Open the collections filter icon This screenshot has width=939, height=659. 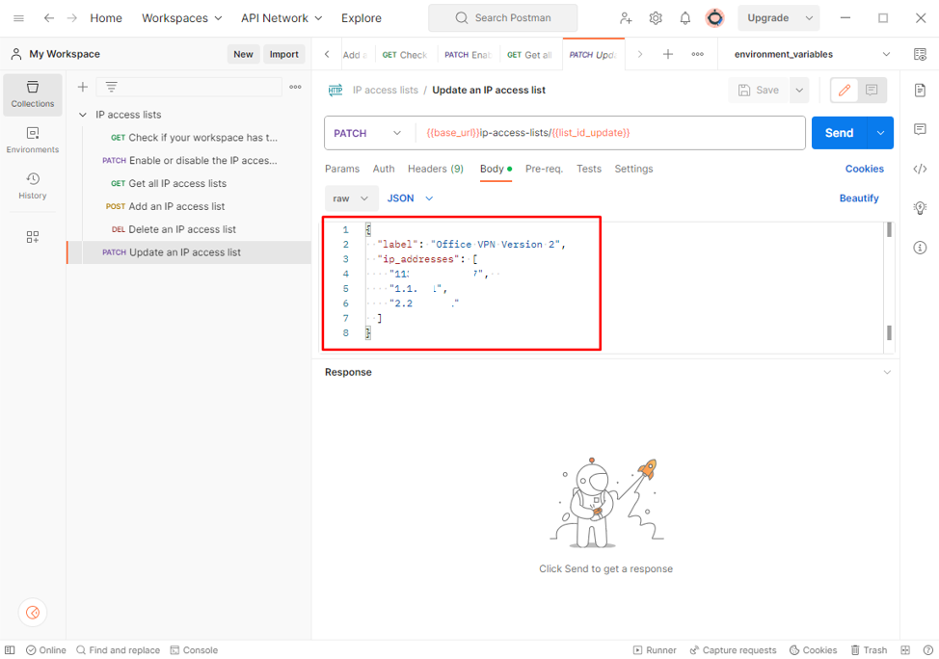tap(112, 87)
